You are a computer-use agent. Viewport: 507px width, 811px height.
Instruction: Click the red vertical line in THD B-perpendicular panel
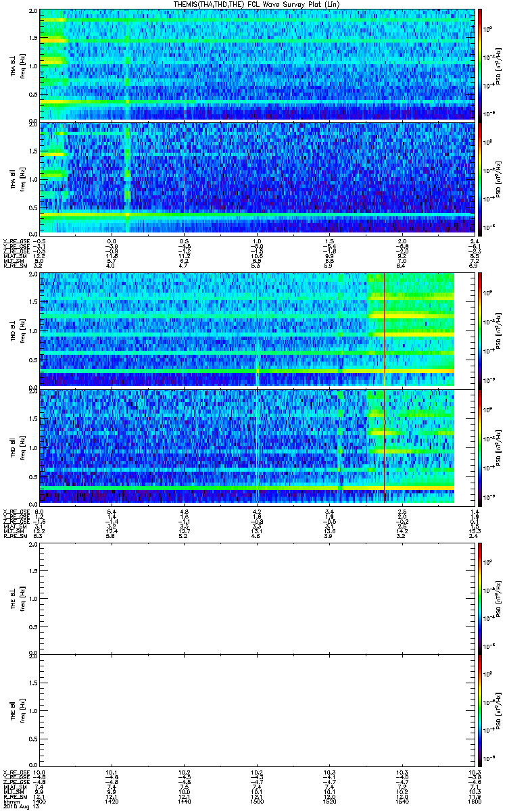384,330
